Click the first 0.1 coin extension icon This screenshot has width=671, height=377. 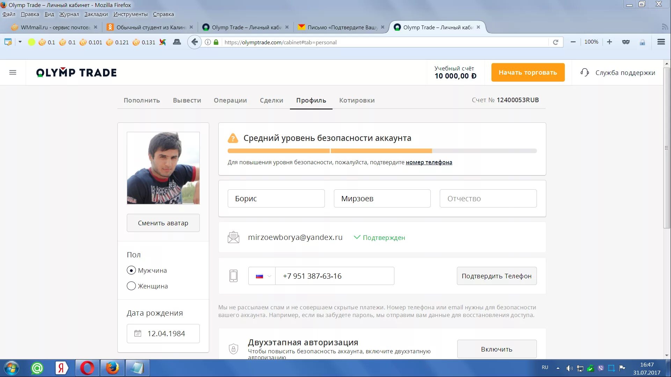coord(43,42)
